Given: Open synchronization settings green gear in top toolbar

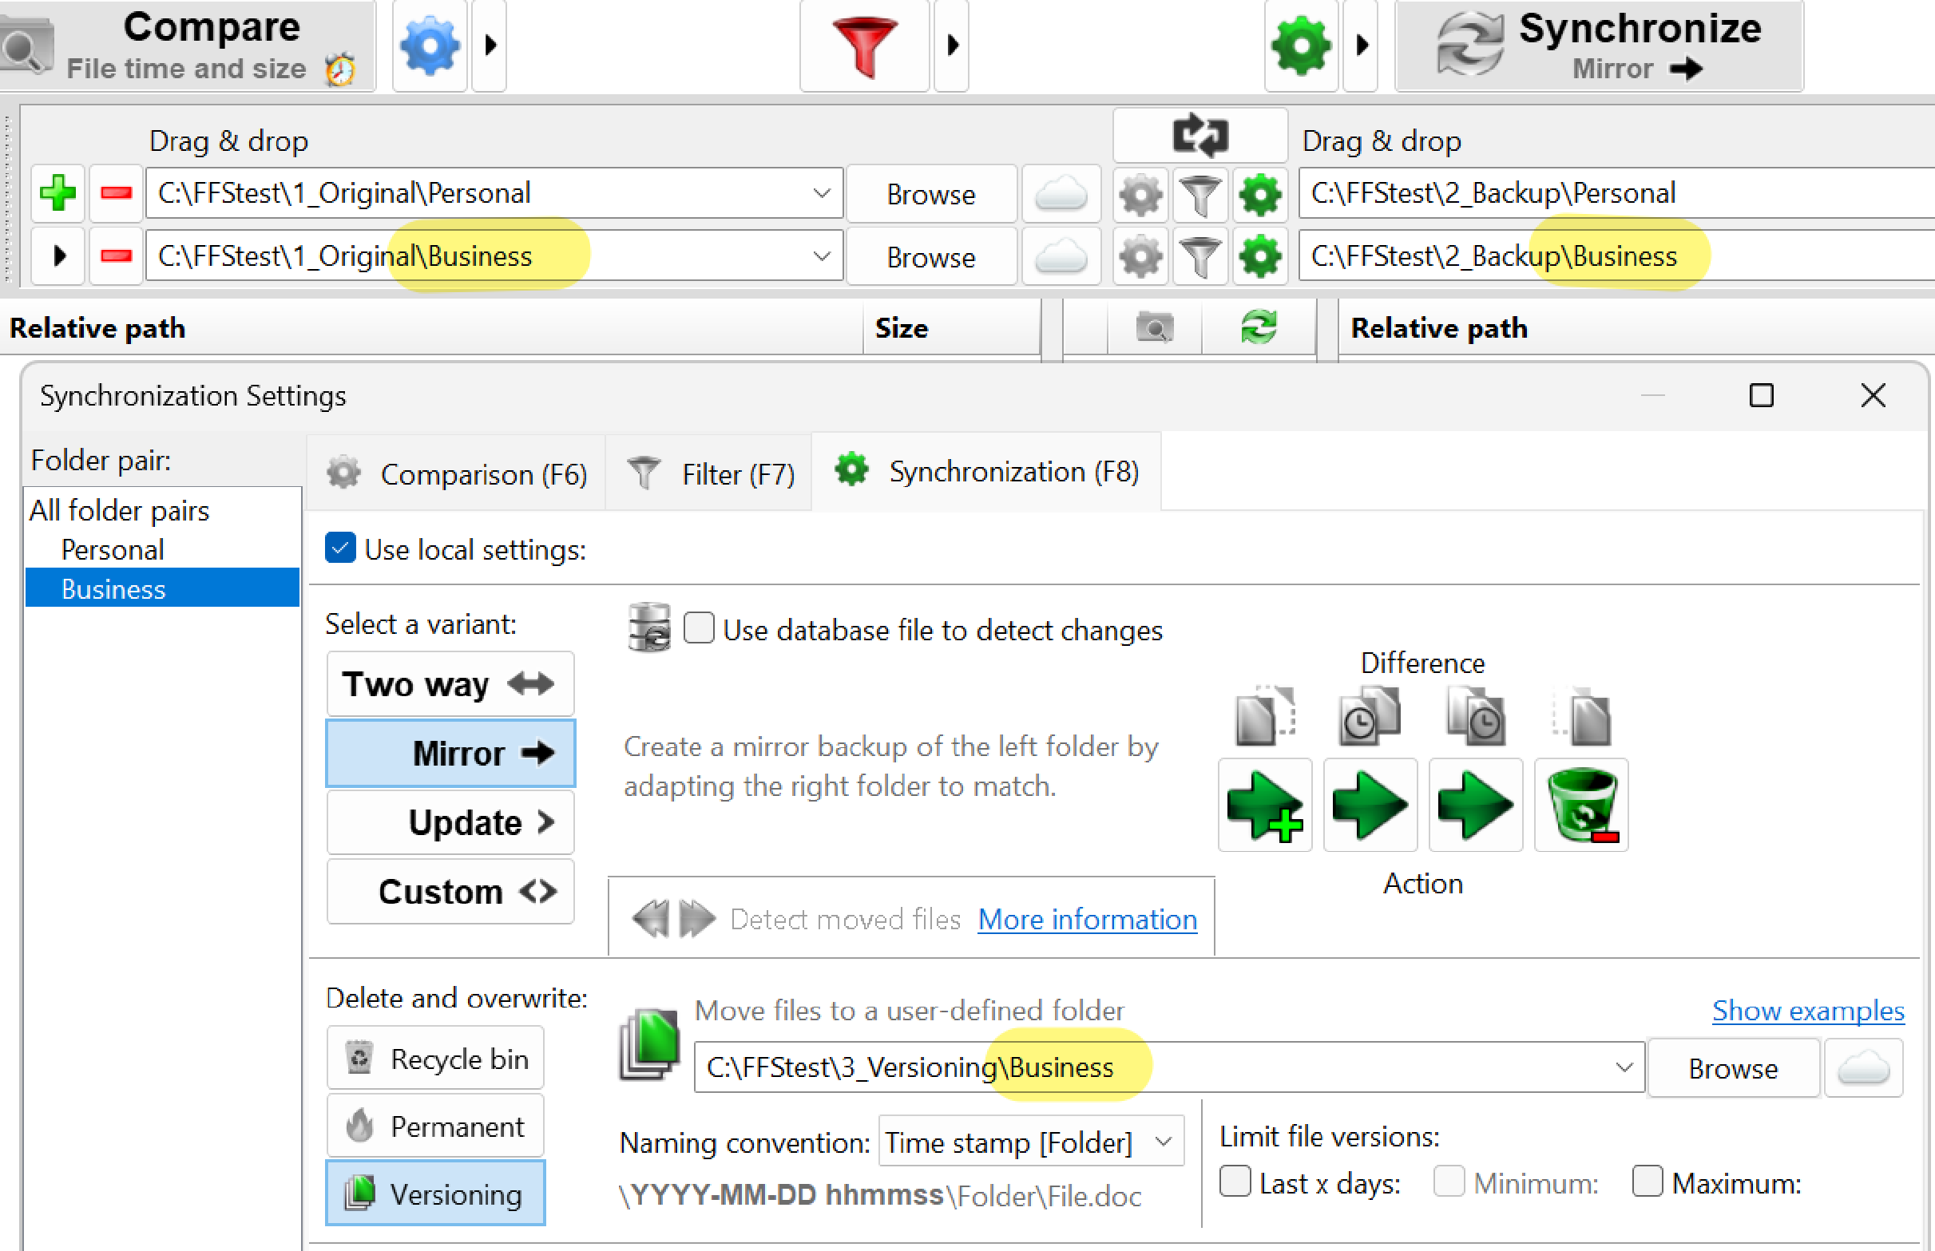Looking at the screenshot, I should (x=1302, y=46).
